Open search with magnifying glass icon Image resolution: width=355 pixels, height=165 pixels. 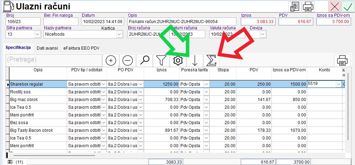[144, 60]
